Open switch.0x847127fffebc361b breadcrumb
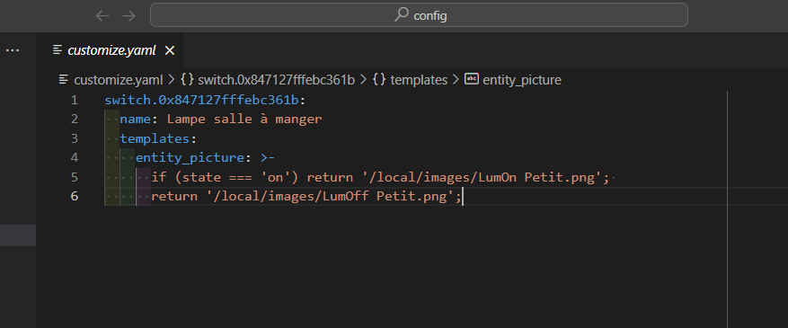This screenshot has height=328, width=788. 277,80
